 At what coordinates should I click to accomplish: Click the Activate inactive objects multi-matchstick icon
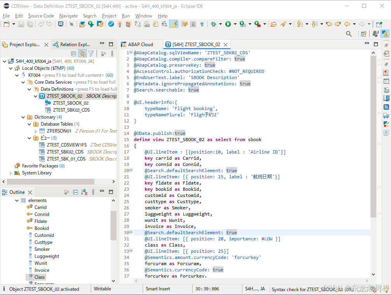pyautogui.click(x=129, y=24)
